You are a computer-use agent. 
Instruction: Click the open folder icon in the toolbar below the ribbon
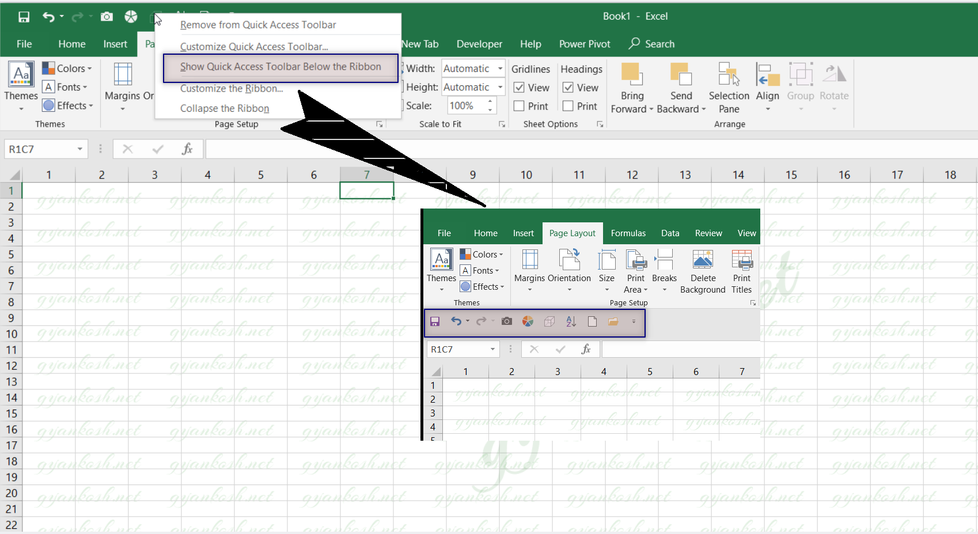pyautogui.click(x=613, y=321)
